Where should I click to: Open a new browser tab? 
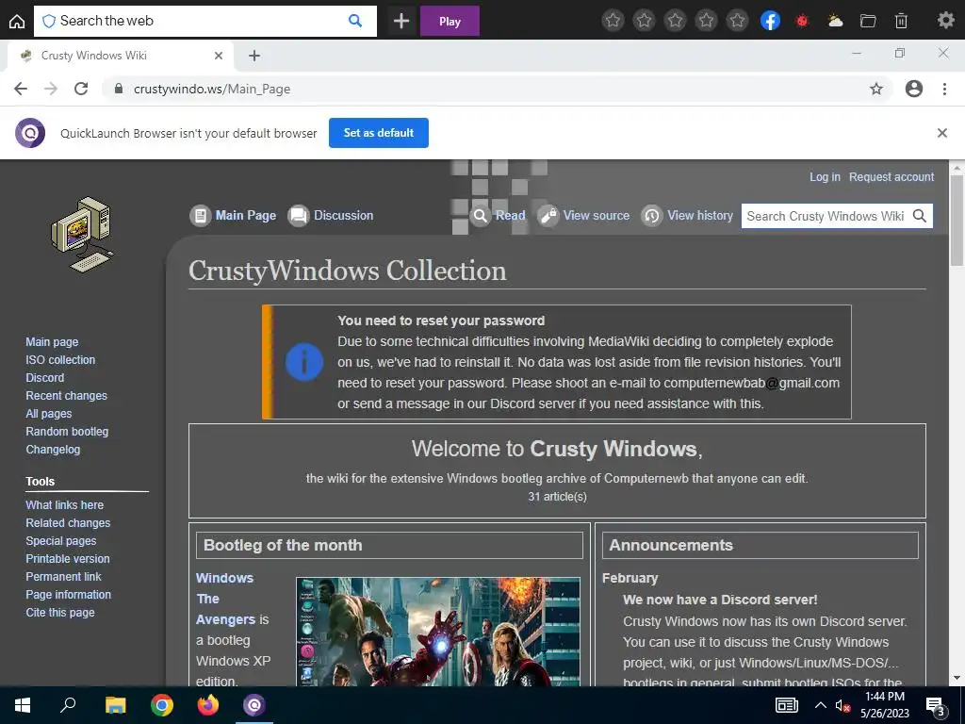click(254, 56)
